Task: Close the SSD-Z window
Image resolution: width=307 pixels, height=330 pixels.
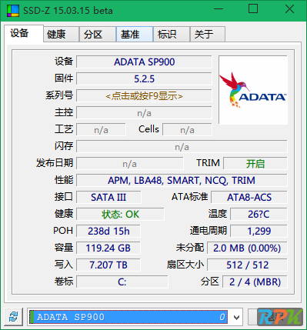Action: coord(289,9)
